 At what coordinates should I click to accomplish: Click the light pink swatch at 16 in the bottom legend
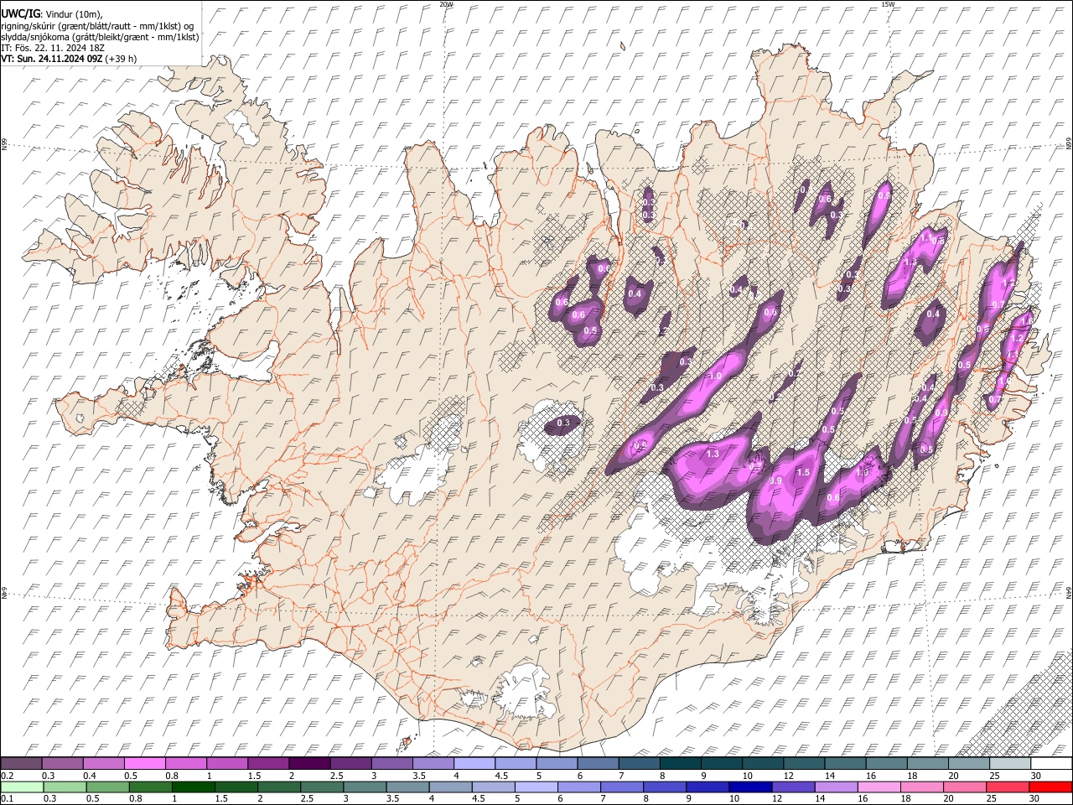(x=879, y=787)
